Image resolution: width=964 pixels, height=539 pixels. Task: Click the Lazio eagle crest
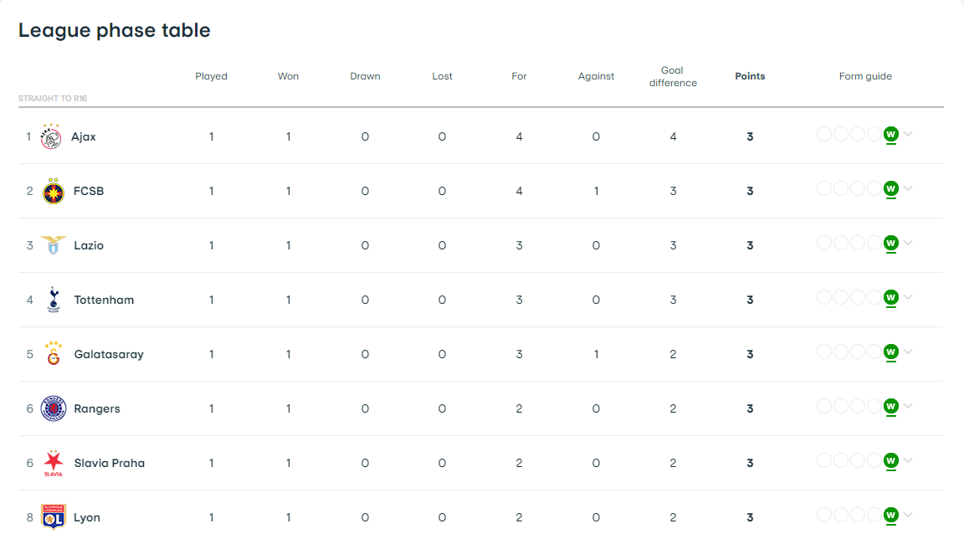54,245
